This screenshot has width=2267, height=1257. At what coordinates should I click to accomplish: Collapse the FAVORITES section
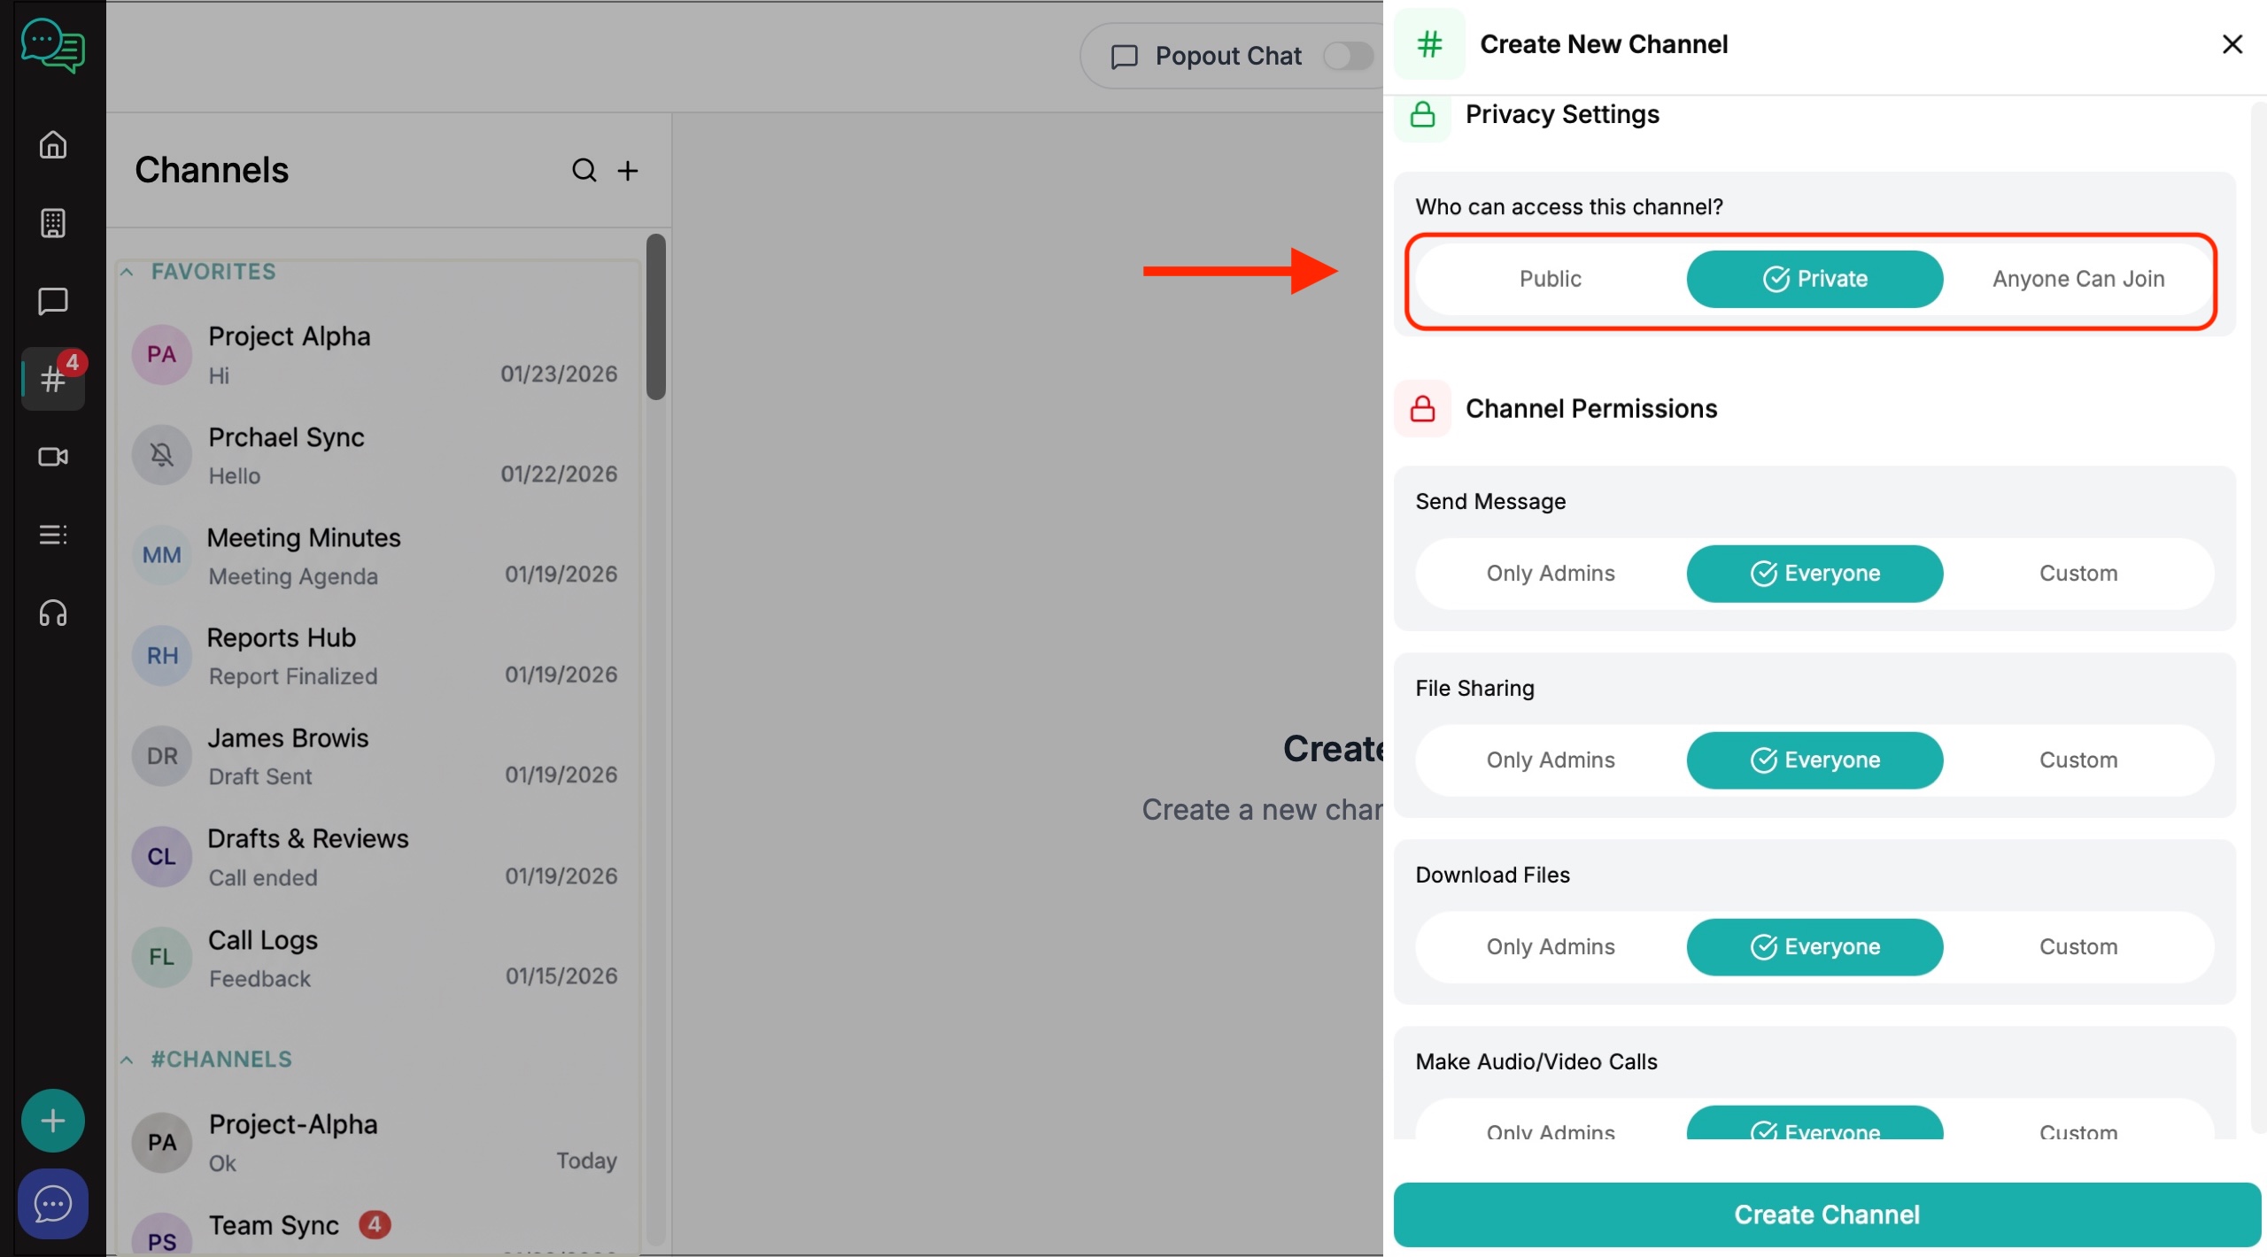128,272
